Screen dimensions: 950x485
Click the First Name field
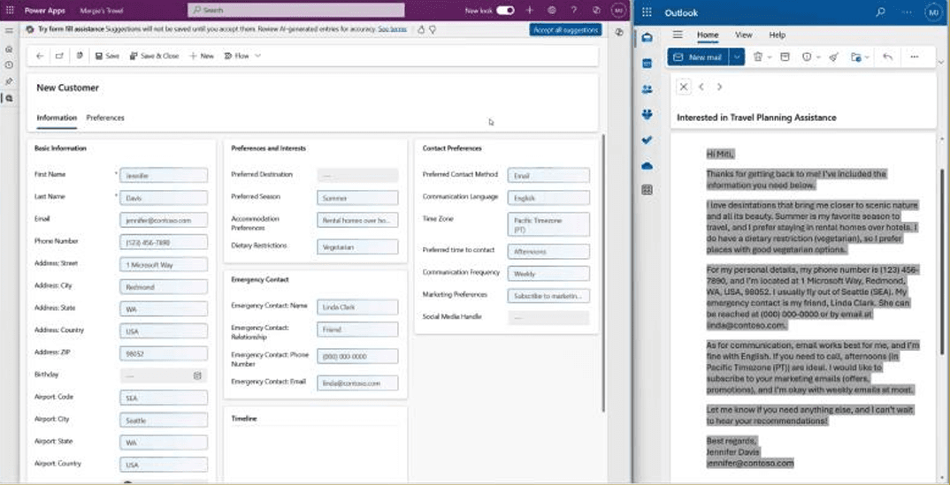click(164, 176)
